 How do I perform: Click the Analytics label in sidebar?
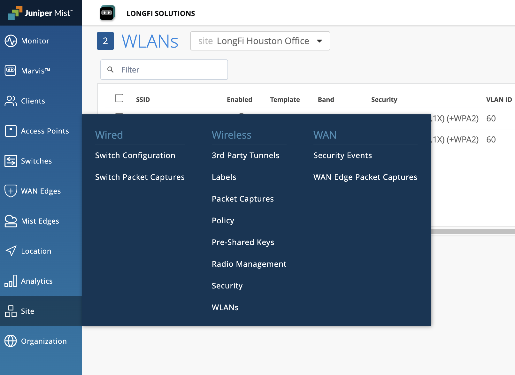coord(37,281)
